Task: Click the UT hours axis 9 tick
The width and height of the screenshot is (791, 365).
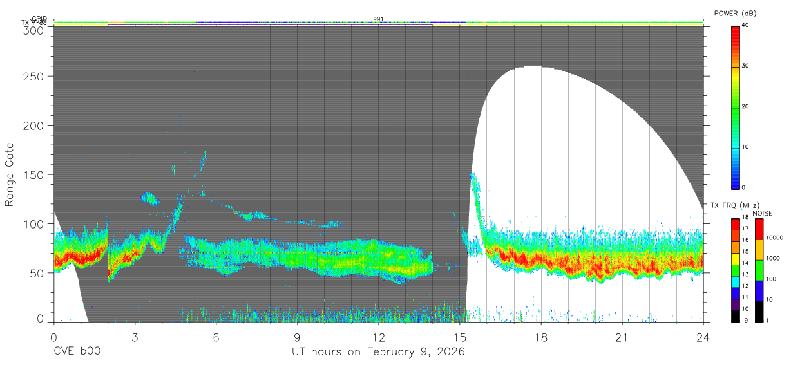Action: pos(298,337)
